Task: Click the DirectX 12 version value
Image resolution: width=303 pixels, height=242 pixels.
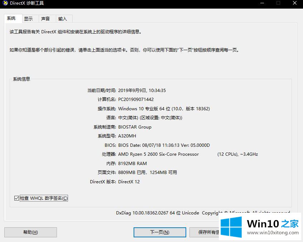Action: [x=129, y=182]
